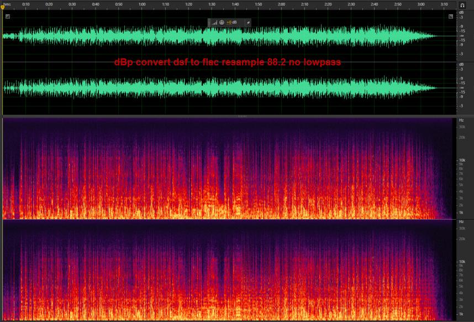The height and width of the screenshot is (322, 474).
Task: Click the fade-out handle at waveform end
Action: point(451,17)
